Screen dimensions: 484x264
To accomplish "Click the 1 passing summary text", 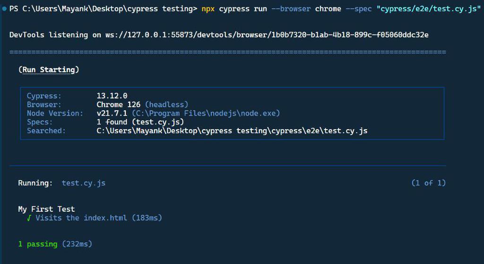I will (x=38, y=244).
